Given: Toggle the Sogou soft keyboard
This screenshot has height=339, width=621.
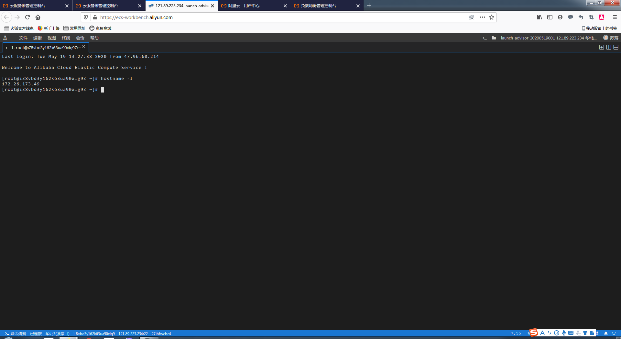Looking at the screenshot, I should pos(571,333).
